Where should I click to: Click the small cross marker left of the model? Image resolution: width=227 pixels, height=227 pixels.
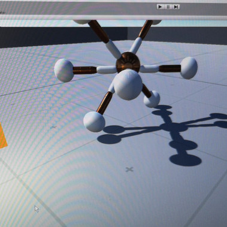[53, 127]
